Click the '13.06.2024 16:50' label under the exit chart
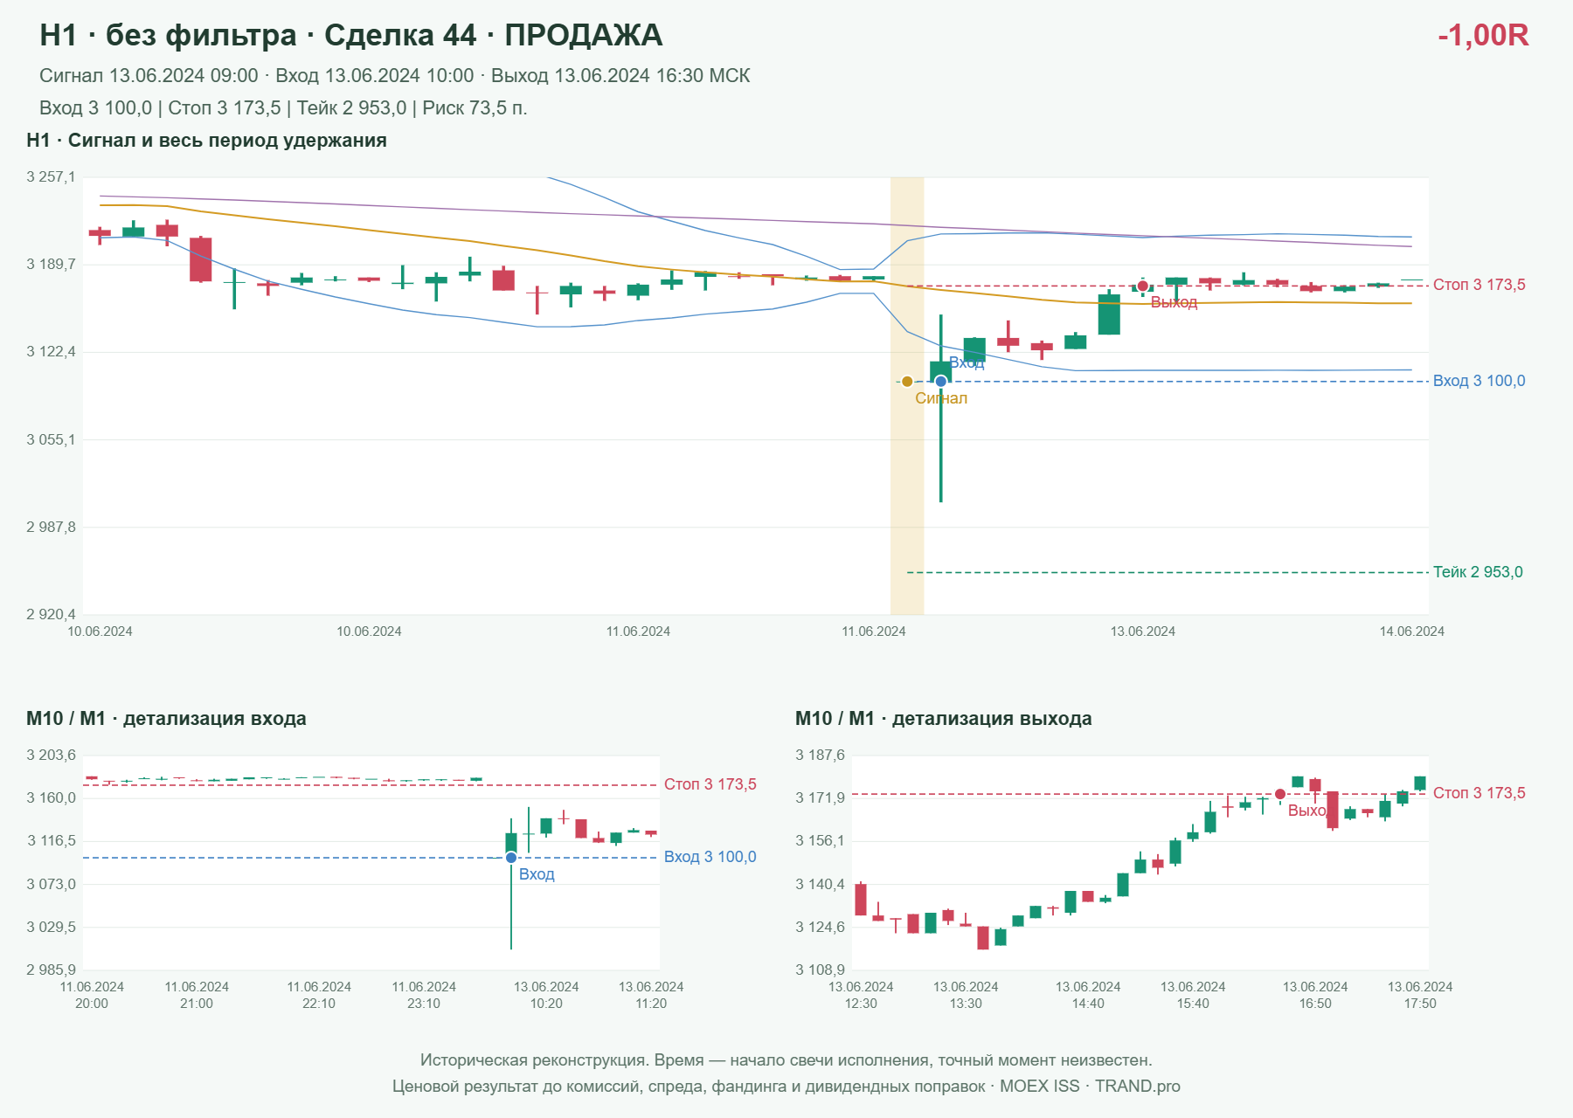The image size is (1573, 1118). [1315, 995]
